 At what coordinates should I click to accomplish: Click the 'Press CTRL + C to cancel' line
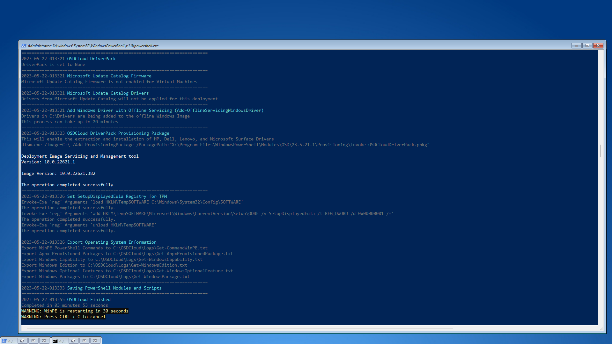coord(63,317)
